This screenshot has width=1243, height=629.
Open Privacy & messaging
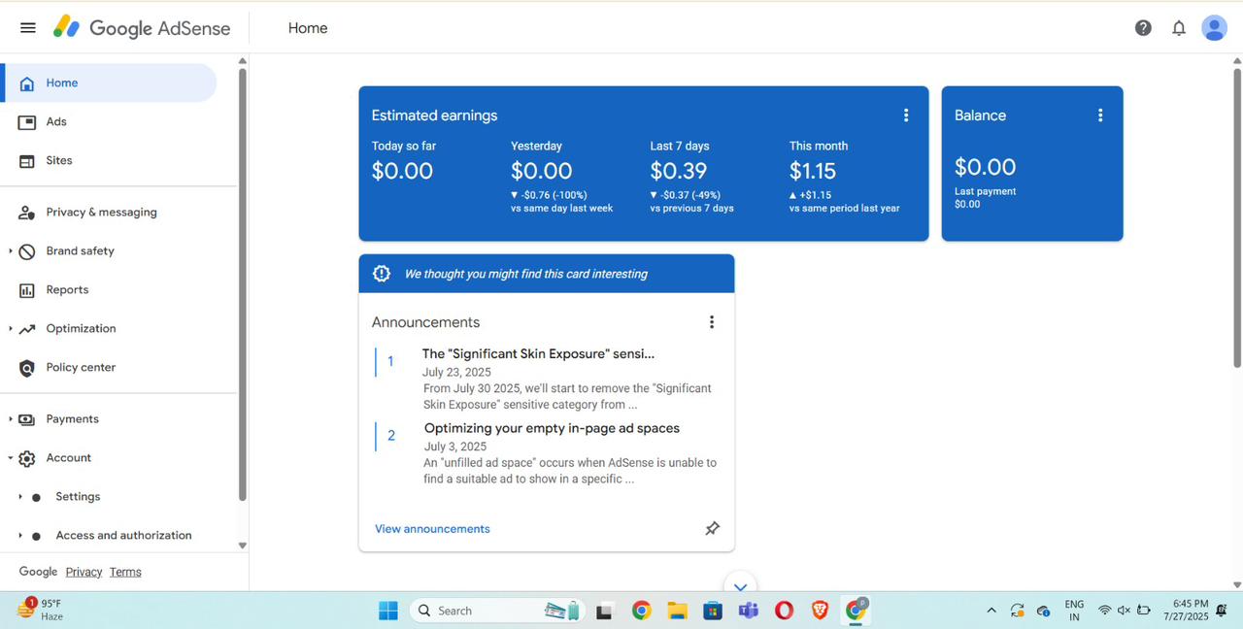click(101, 212)
